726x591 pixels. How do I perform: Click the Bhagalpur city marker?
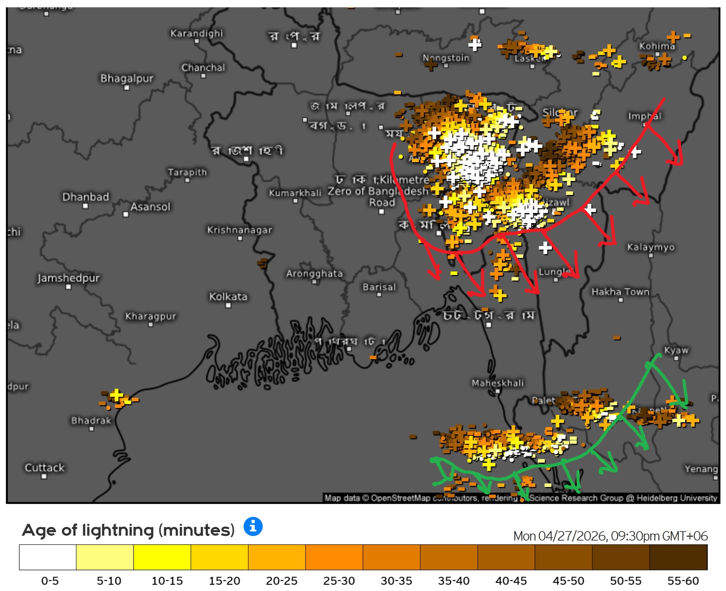tap(127, 88)
